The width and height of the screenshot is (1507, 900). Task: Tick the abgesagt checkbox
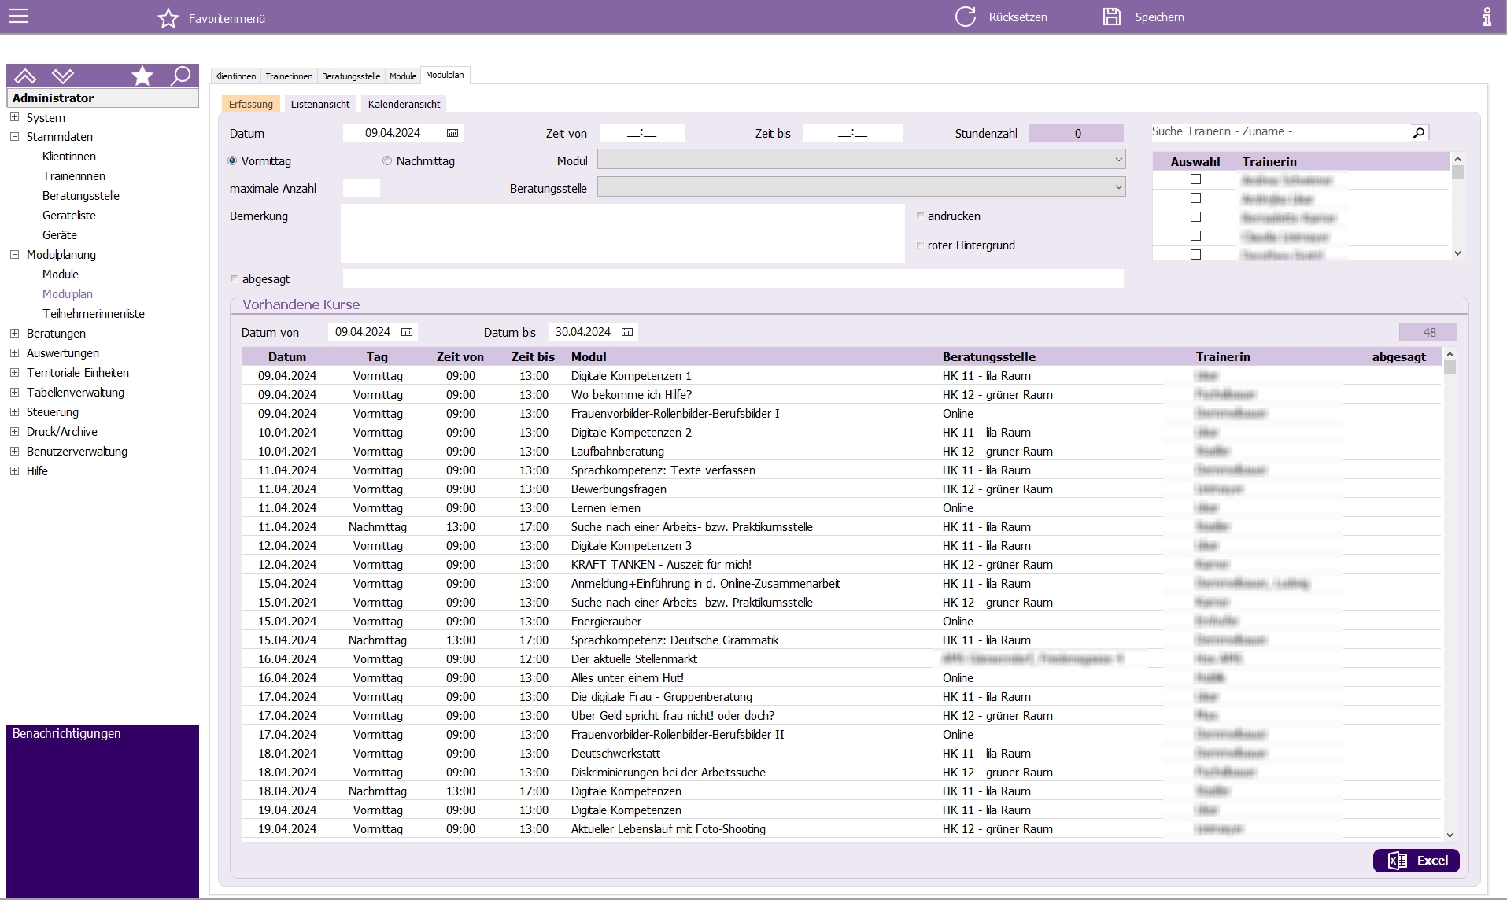235,279
